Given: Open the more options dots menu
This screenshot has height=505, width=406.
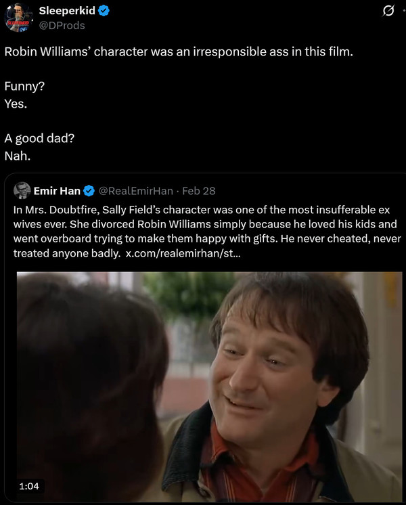Looking at the screenshot, I should (404, 11).
